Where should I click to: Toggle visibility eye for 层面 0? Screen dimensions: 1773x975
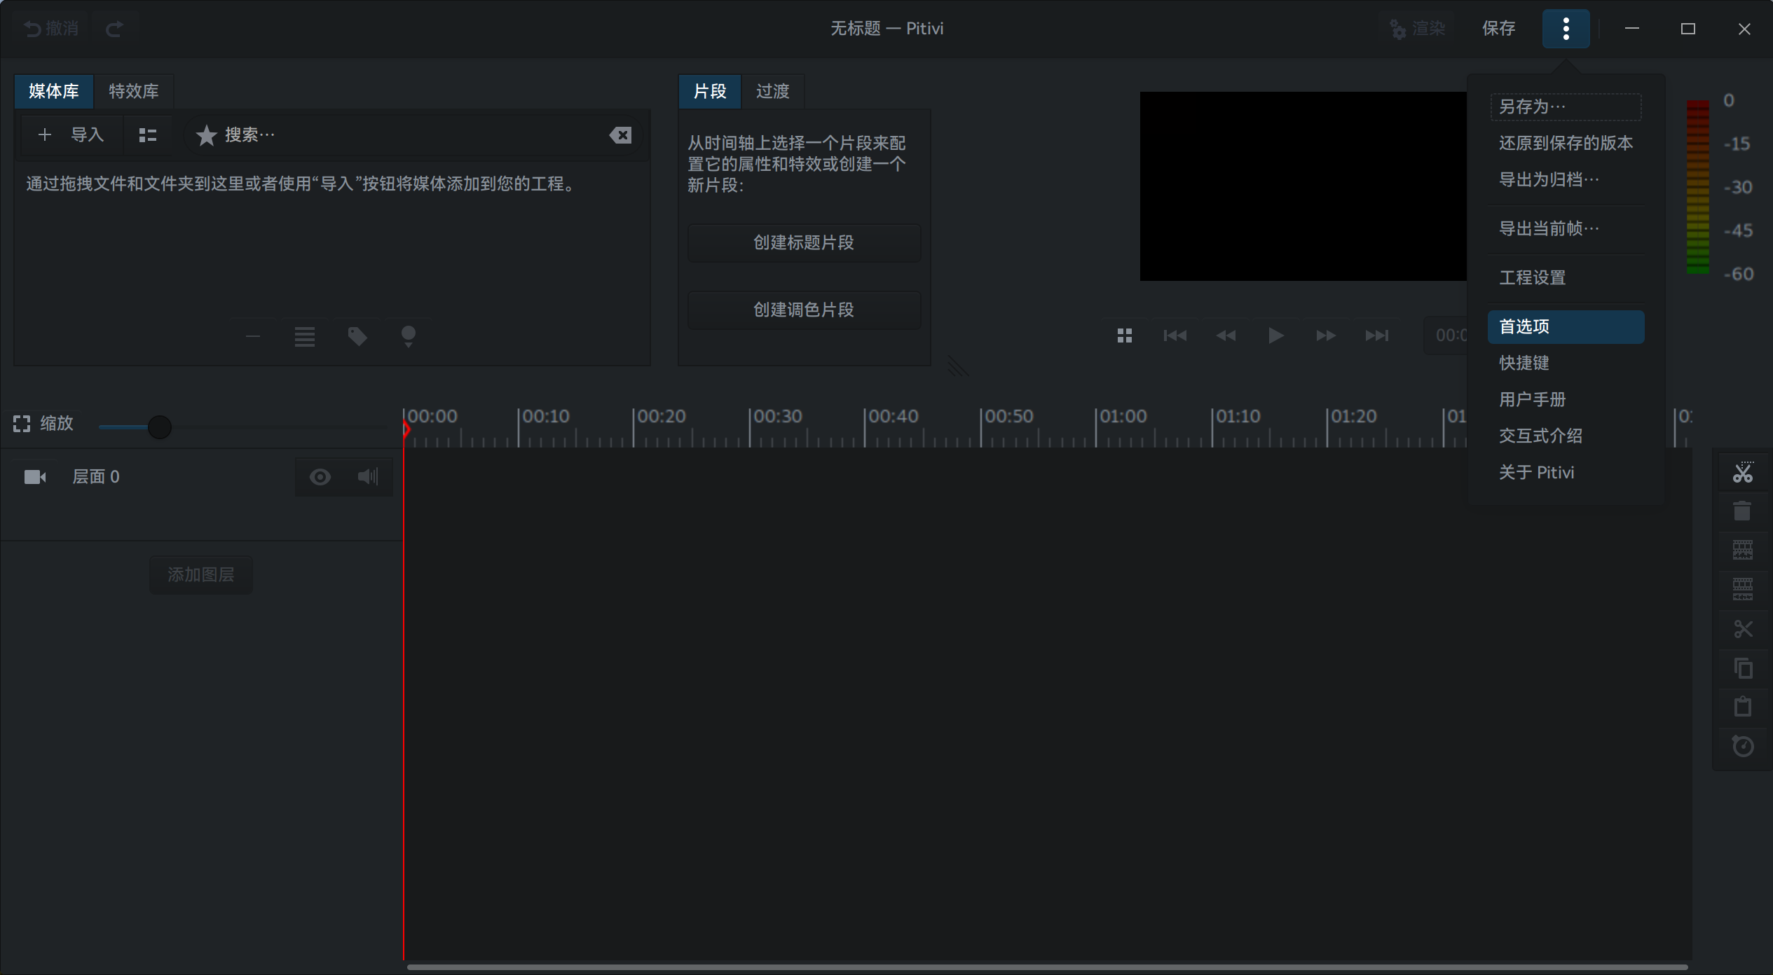coord(320,477)
